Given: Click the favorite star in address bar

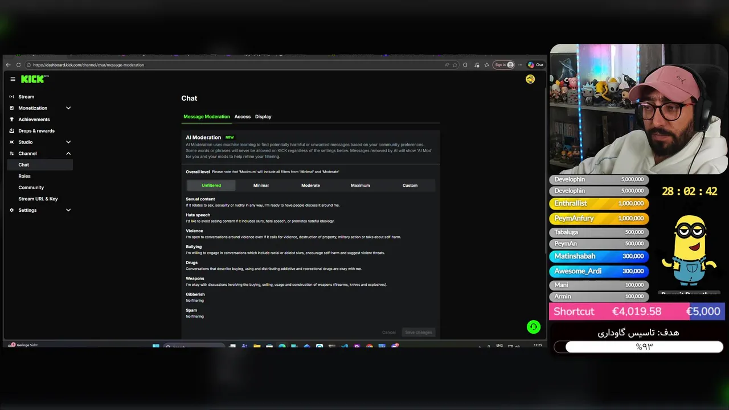Looking at the screenshot, I should 454,65.
